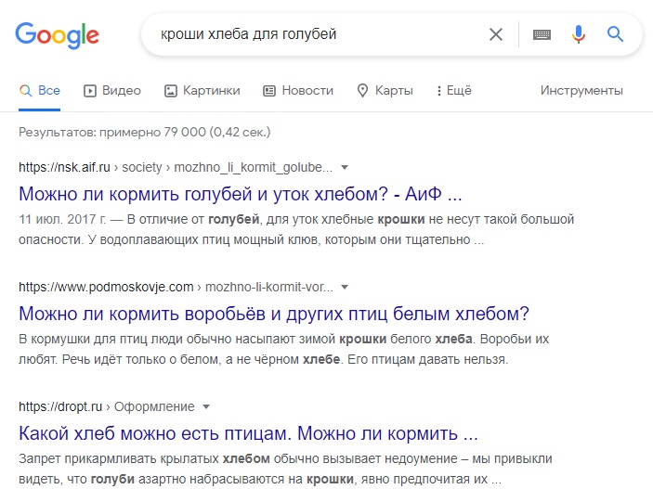Switch to the 'Карты' tab
The width and height of the screenshot is (653, 489).
(x=385, y=90)
